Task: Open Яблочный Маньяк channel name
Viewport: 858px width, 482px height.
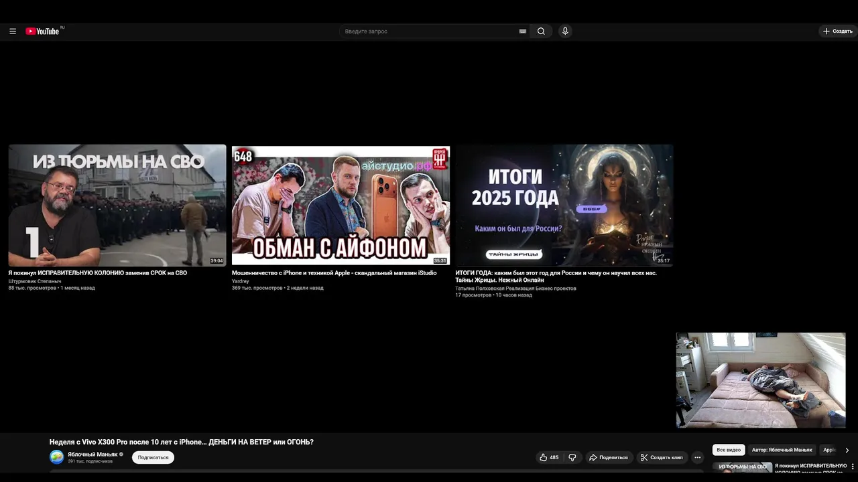Action: coord(93,454)
